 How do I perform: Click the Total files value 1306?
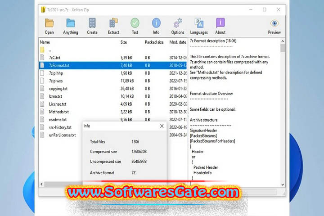tap(135, 142)
